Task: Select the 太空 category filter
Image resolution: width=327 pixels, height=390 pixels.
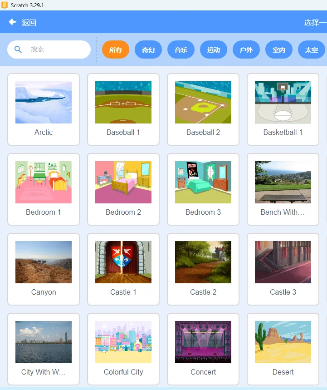Action: click(311, 50)
